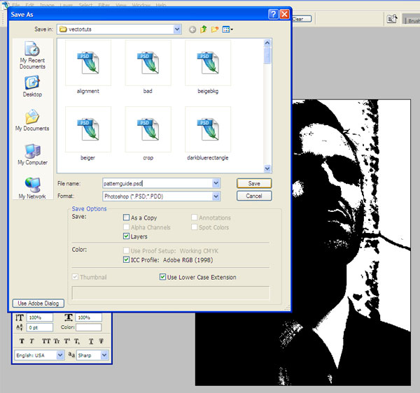This screenshot has width=420, height=393.
Task: Click the text Color swatch
Action: [88, 327]
